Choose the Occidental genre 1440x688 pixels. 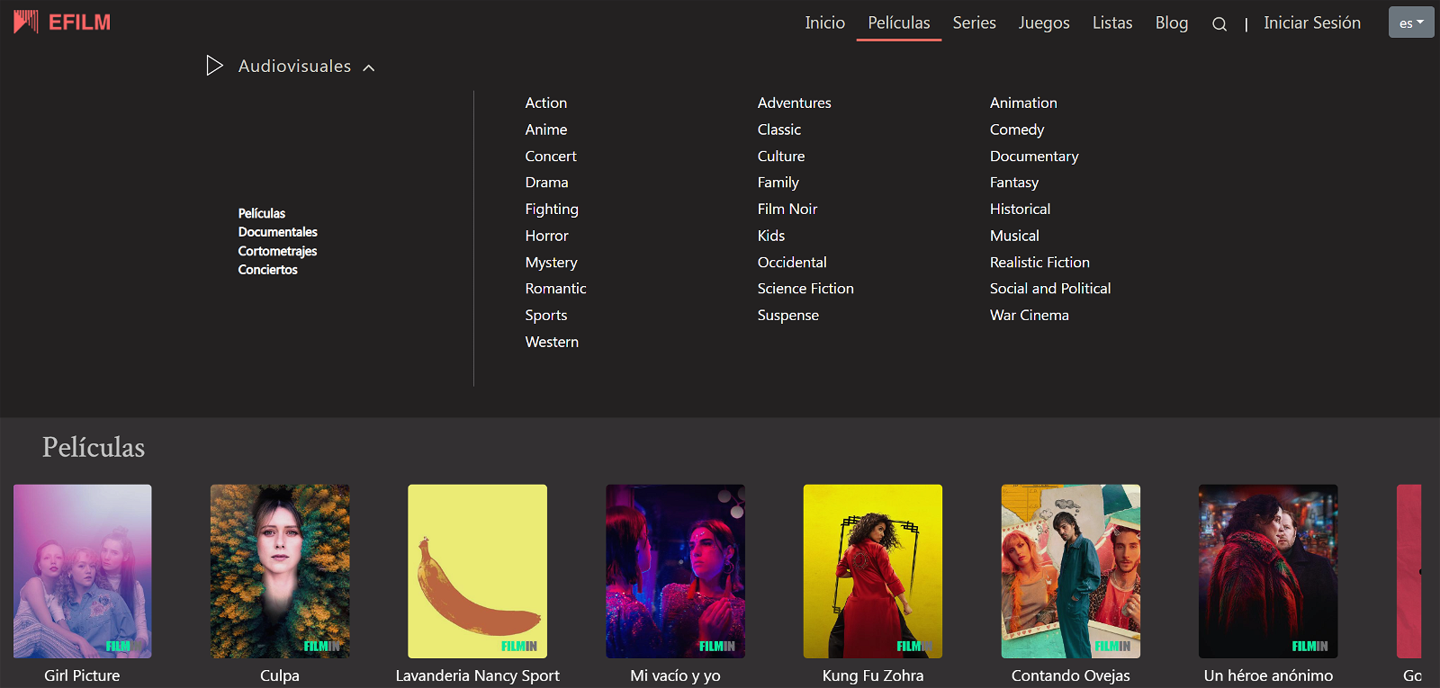pyautogui.click(x=791, y=262)
